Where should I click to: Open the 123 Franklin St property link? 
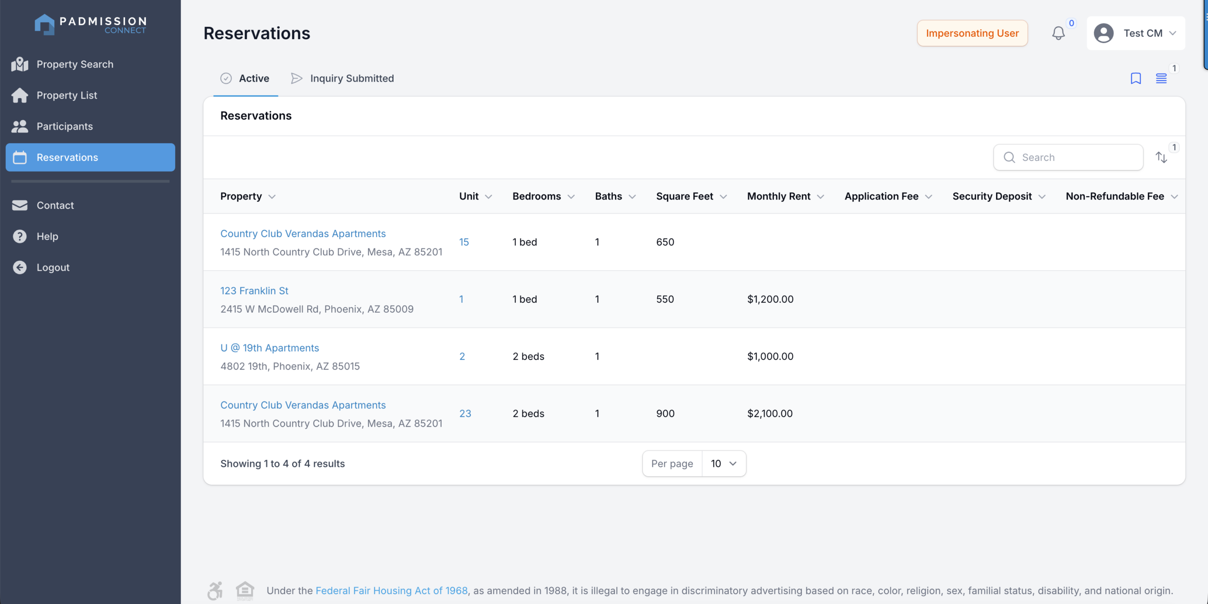click(254, 291)
